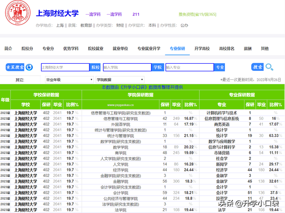The image size is (285, 213).
Task: Focus the 输入学院 input field
Action: (127, 67)
